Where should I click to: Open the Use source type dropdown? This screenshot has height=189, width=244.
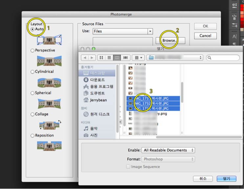point(123,31)
